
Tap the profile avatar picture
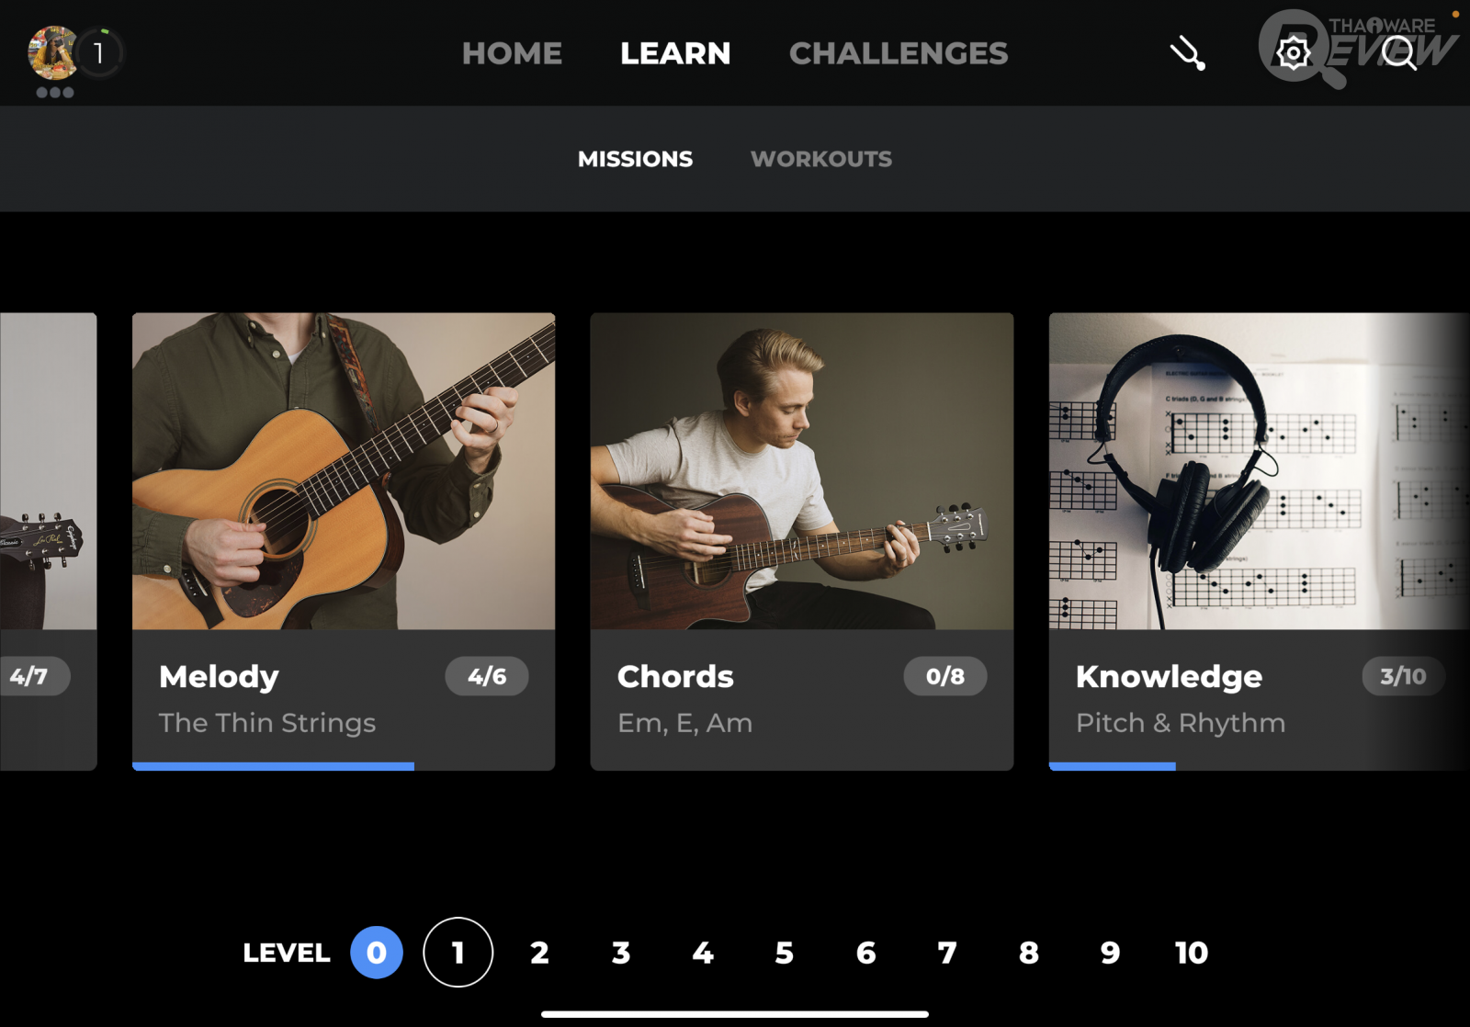[x=51, y=52]
